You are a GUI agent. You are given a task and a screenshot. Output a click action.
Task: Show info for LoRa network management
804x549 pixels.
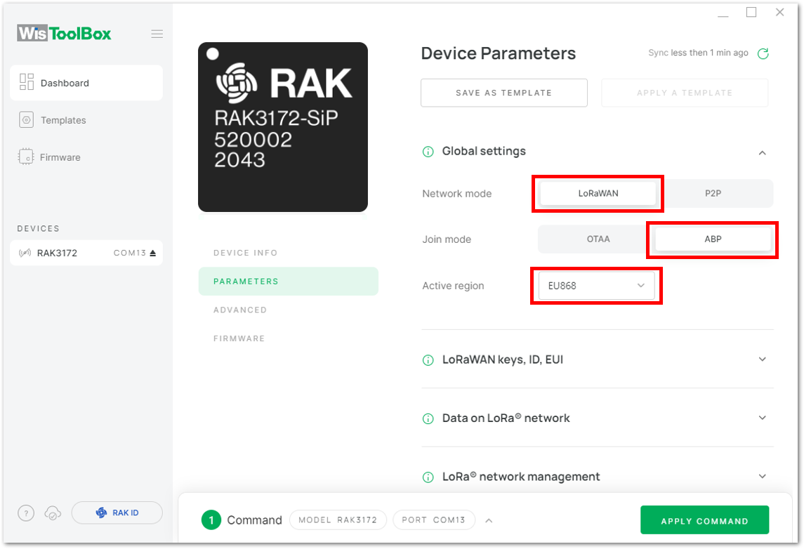[428, 477]
